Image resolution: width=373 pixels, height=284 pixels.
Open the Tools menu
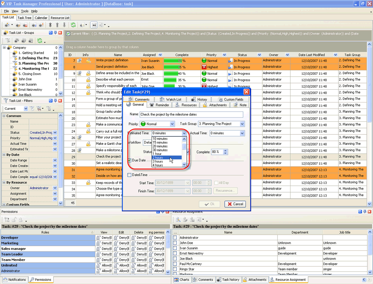click(25, 11)
